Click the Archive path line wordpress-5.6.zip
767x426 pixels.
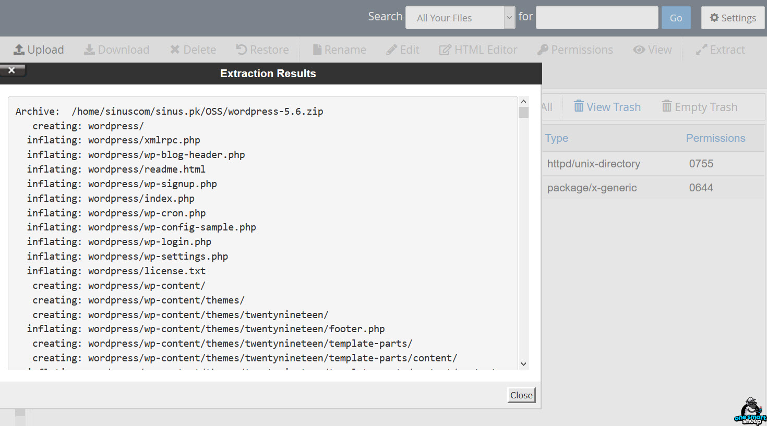[169, 111]
